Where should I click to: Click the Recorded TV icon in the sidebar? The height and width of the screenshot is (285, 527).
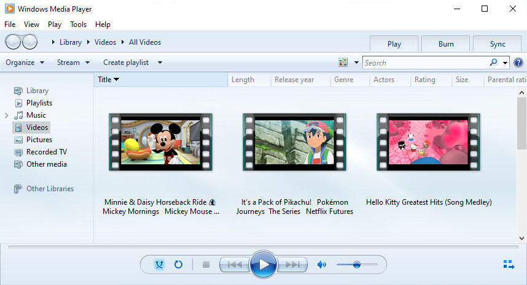pyautogui.click(x=18, y=152)
